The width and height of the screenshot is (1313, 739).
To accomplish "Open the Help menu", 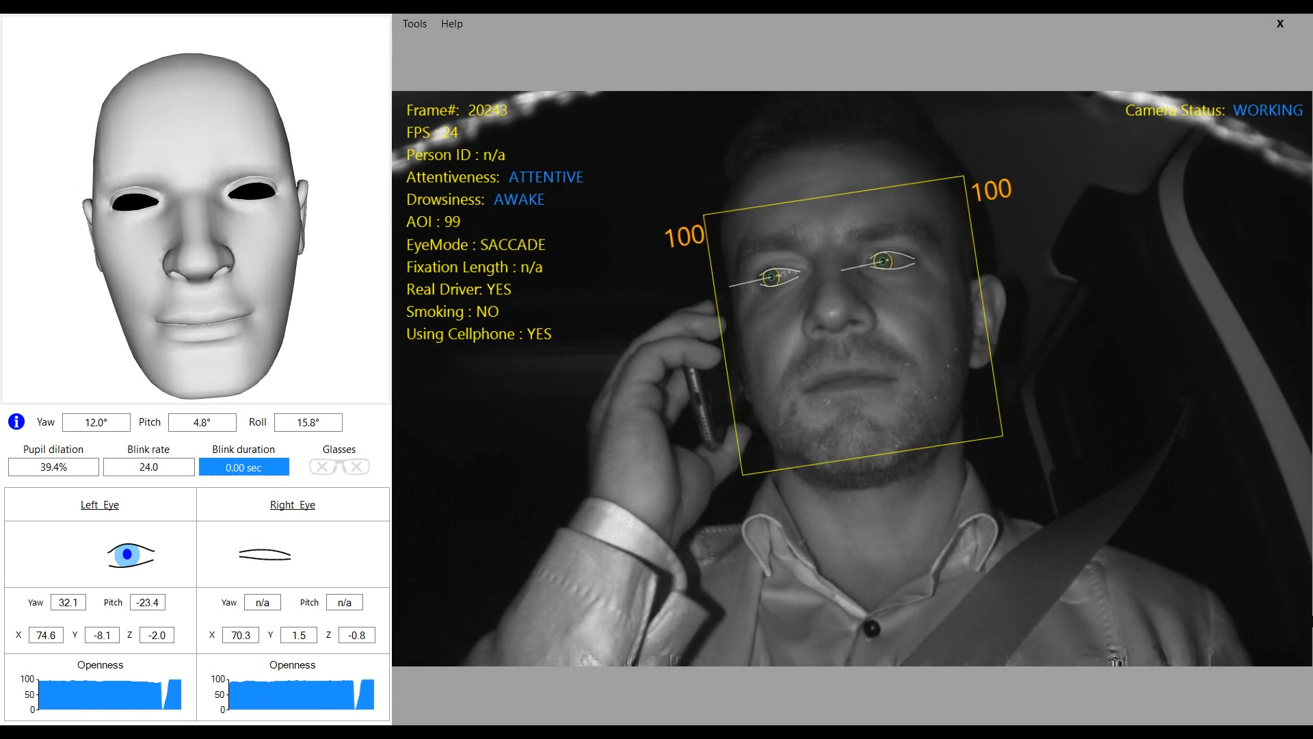I will pos(451,23).
